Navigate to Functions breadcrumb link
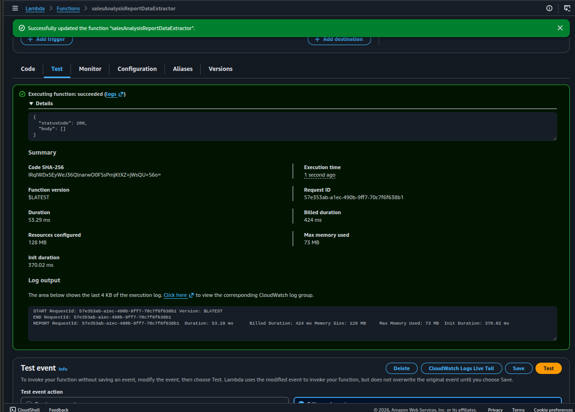This screenshot has height=412, width=575. click(x=68, y=8)
